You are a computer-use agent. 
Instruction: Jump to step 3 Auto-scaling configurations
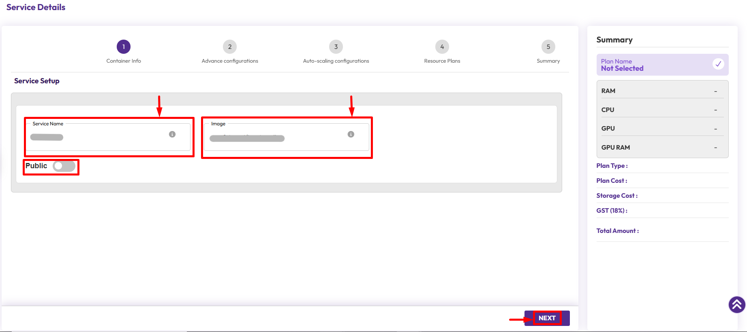(336, 47)
